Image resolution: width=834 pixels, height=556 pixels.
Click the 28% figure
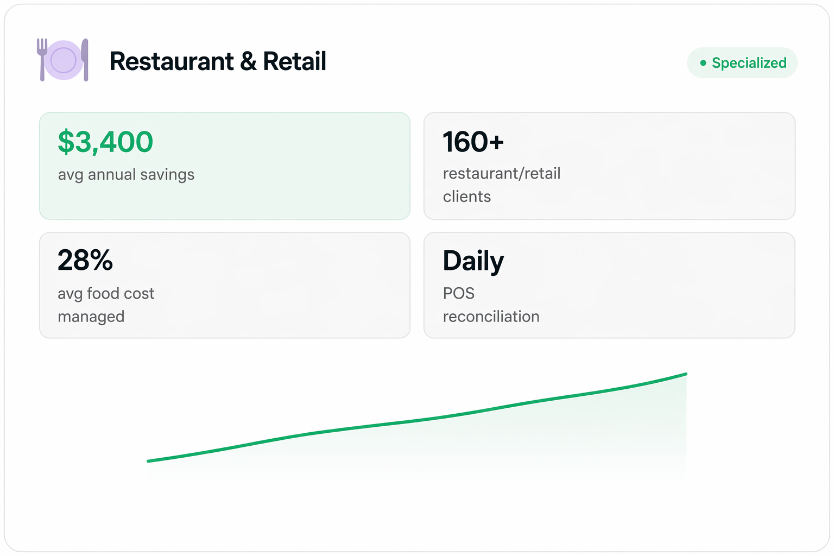click(85, 260)
